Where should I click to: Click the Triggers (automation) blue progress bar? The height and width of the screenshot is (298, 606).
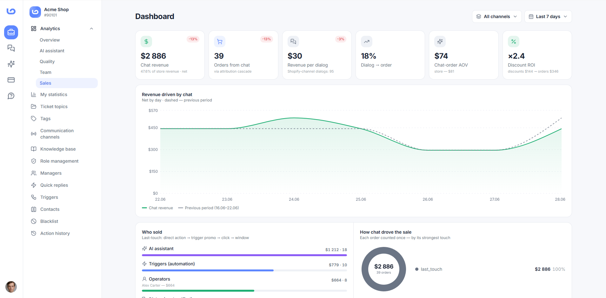coord(208,270)
